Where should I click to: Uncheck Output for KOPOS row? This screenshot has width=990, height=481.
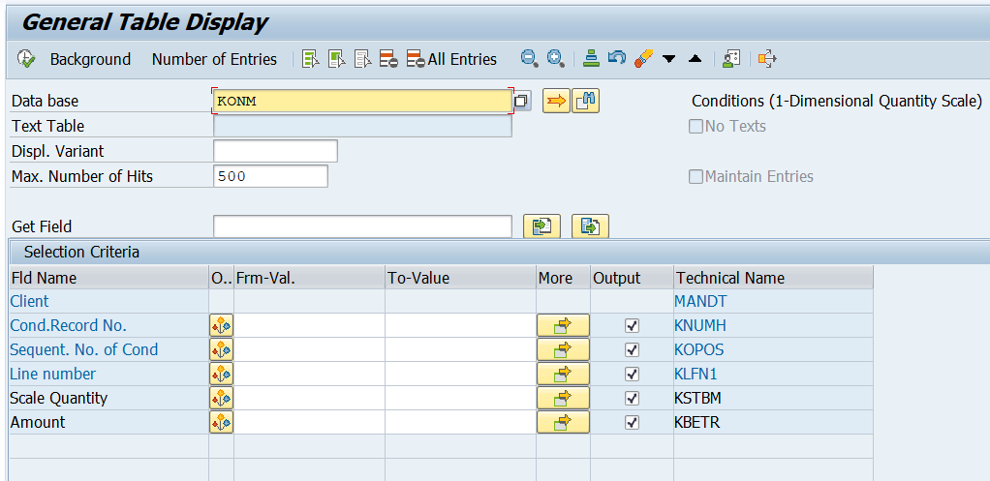(x=632, y=350)
